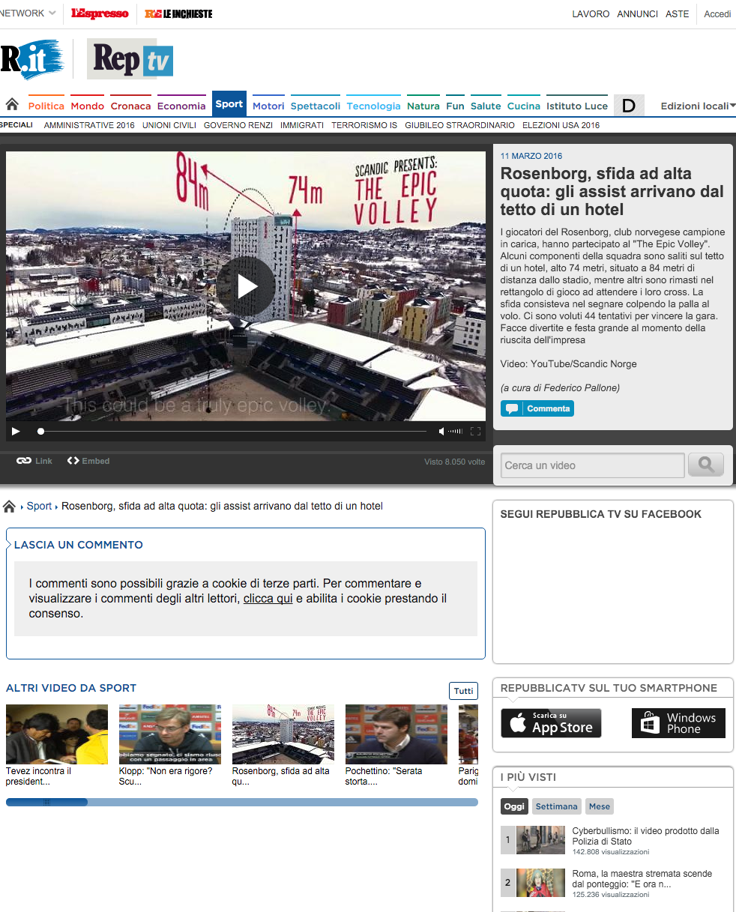The height and width of the screenshot is (912, 736).
Task: Open the R.it logo homepage
Action: pos(31,58)
